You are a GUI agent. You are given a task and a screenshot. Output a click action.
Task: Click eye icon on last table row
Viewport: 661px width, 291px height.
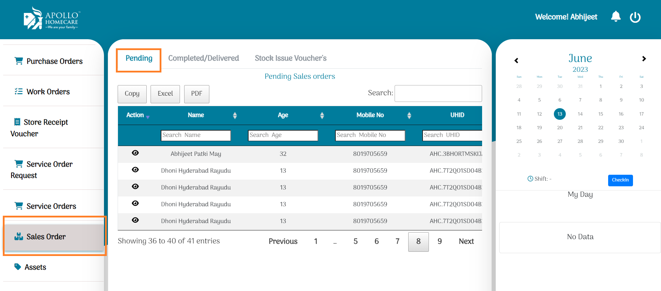[x=135, y=220]
